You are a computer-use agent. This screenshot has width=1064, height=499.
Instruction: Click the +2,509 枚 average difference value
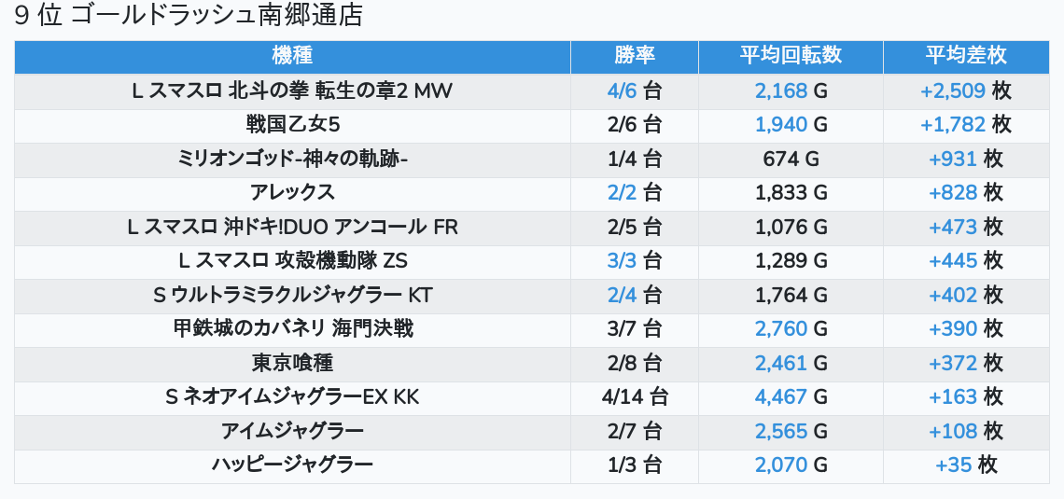(x=966, y=90)
